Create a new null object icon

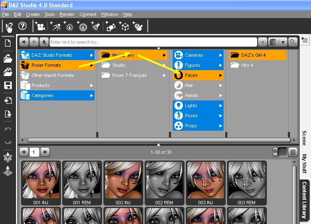(x=124, y=26)
